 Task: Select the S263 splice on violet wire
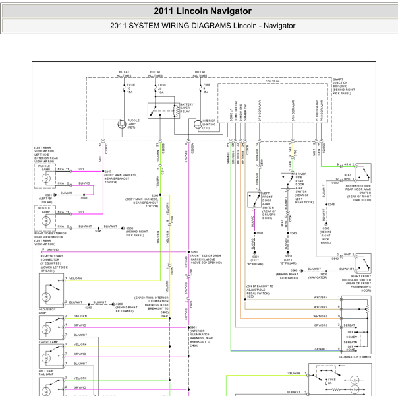click(x=189, y=252)
